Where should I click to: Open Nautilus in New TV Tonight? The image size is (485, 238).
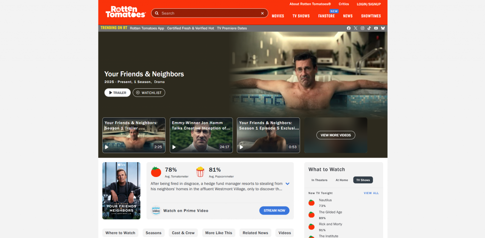click(x=325, y=200)
